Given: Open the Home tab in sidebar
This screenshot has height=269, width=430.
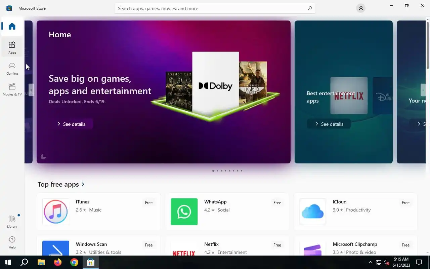Looking at the screenshot, I should (x=12, y=26).
